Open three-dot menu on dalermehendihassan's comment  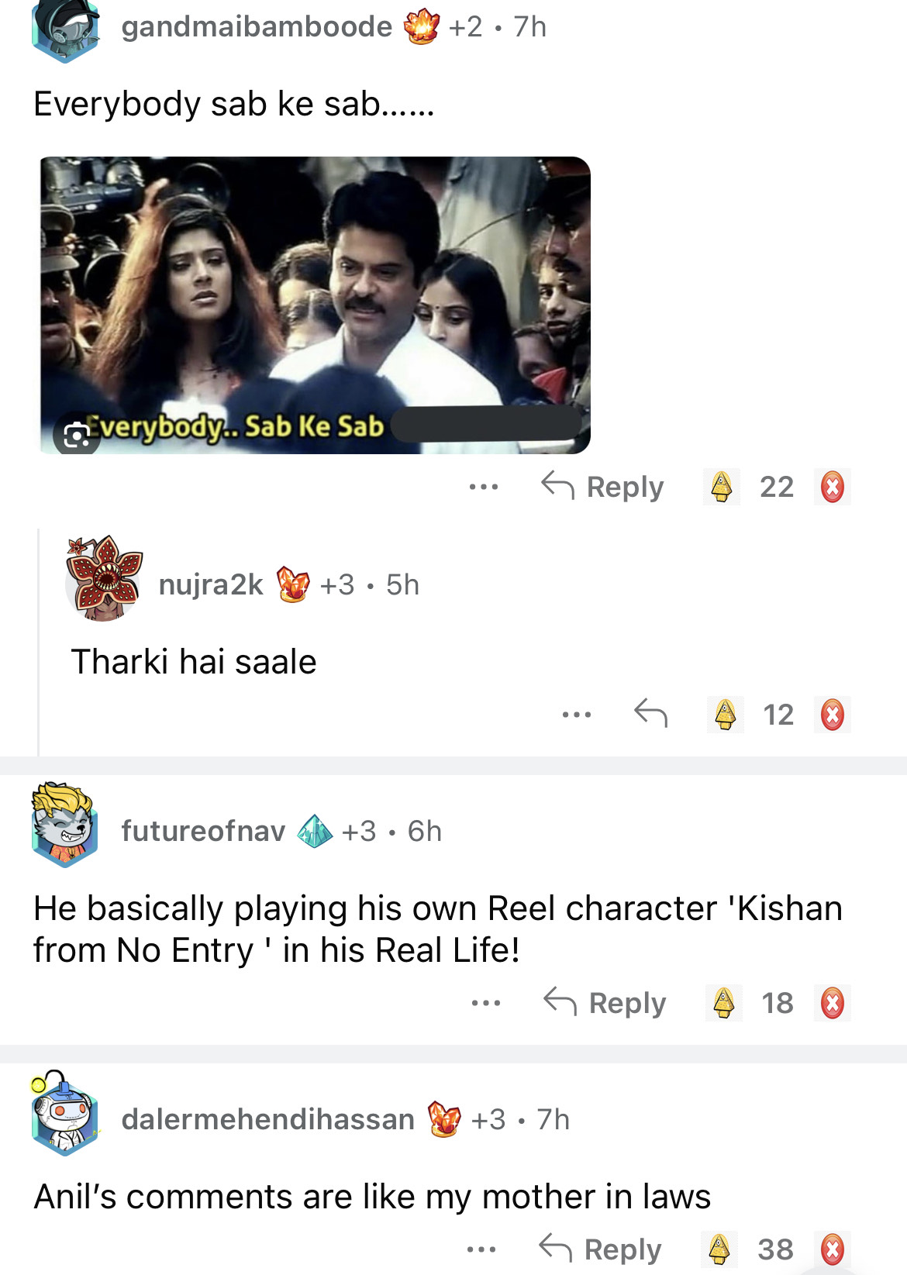coord(481,1249)
